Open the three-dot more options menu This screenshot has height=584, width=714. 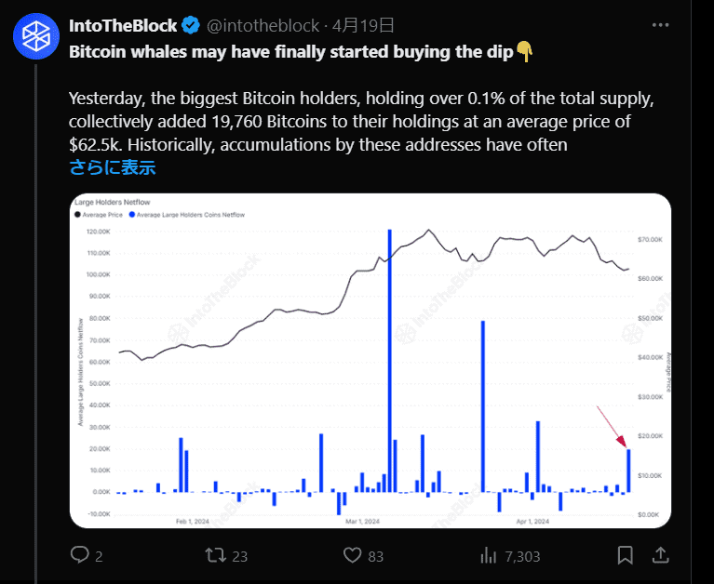[660, 25]
